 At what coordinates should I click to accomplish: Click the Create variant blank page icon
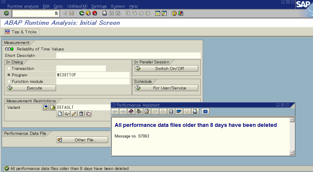[60, 114]
